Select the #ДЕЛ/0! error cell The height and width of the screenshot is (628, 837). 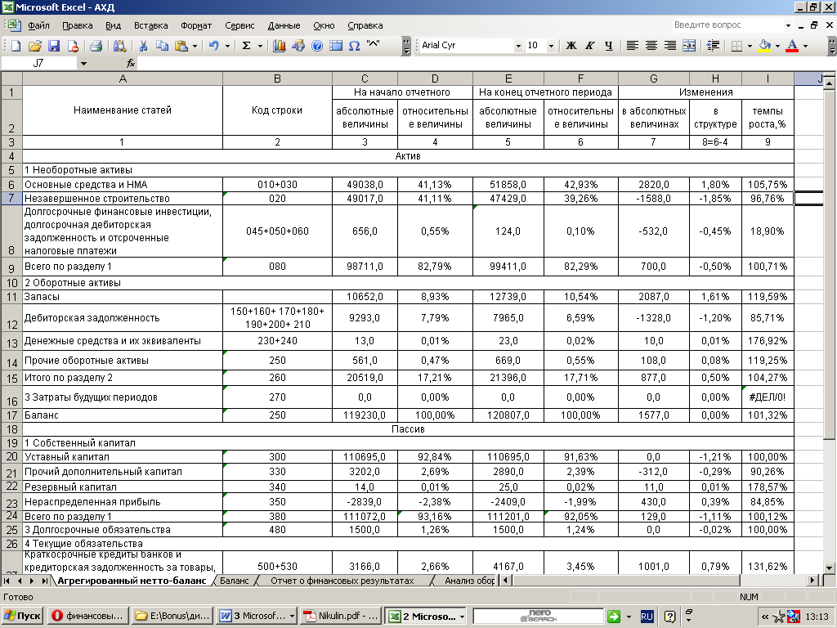pyautogui.click(x=768, y=397)
